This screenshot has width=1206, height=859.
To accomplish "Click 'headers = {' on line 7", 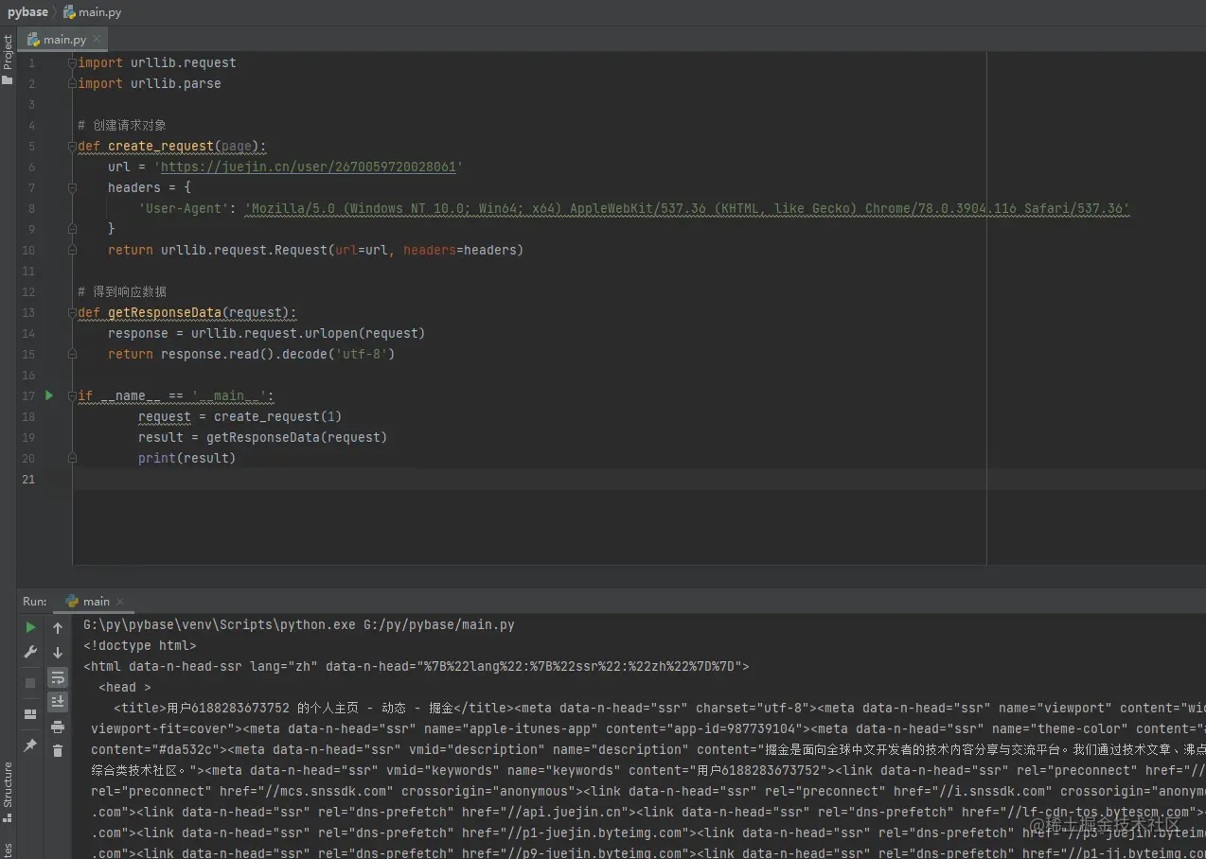I will click(x=150, y=187).
